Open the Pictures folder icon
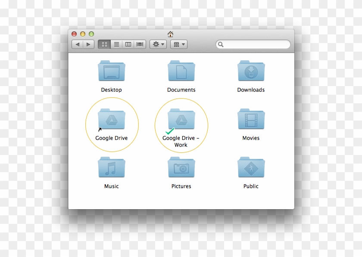 tap(181, 167)
